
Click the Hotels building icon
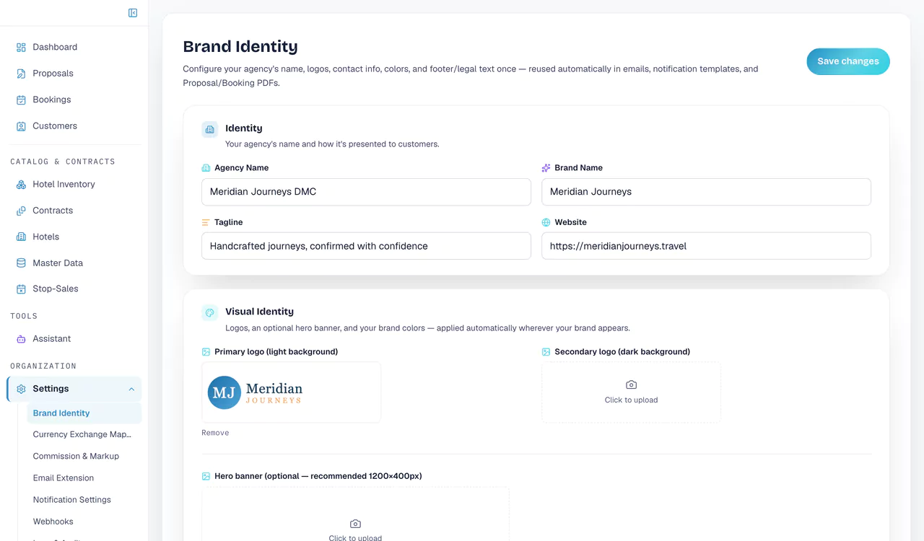21,237
